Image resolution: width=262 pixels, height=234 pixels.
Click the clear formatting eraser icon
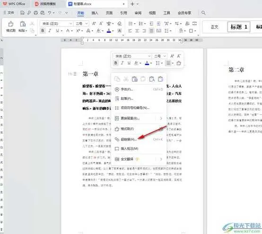tap(119, 24)
